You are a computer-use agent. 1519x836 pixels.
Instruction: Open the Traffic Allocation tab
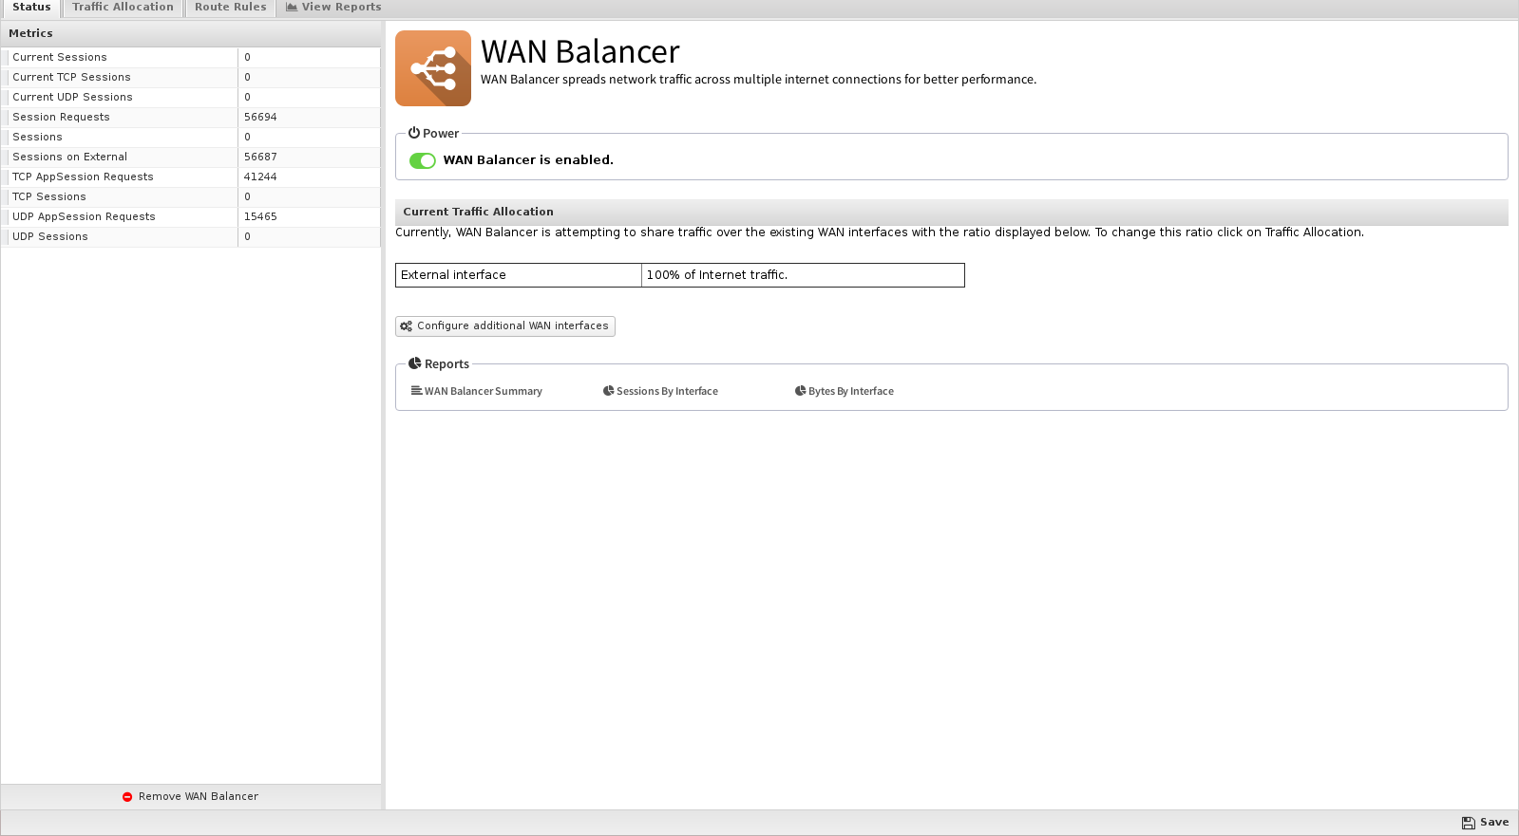[x=123, y=8]
